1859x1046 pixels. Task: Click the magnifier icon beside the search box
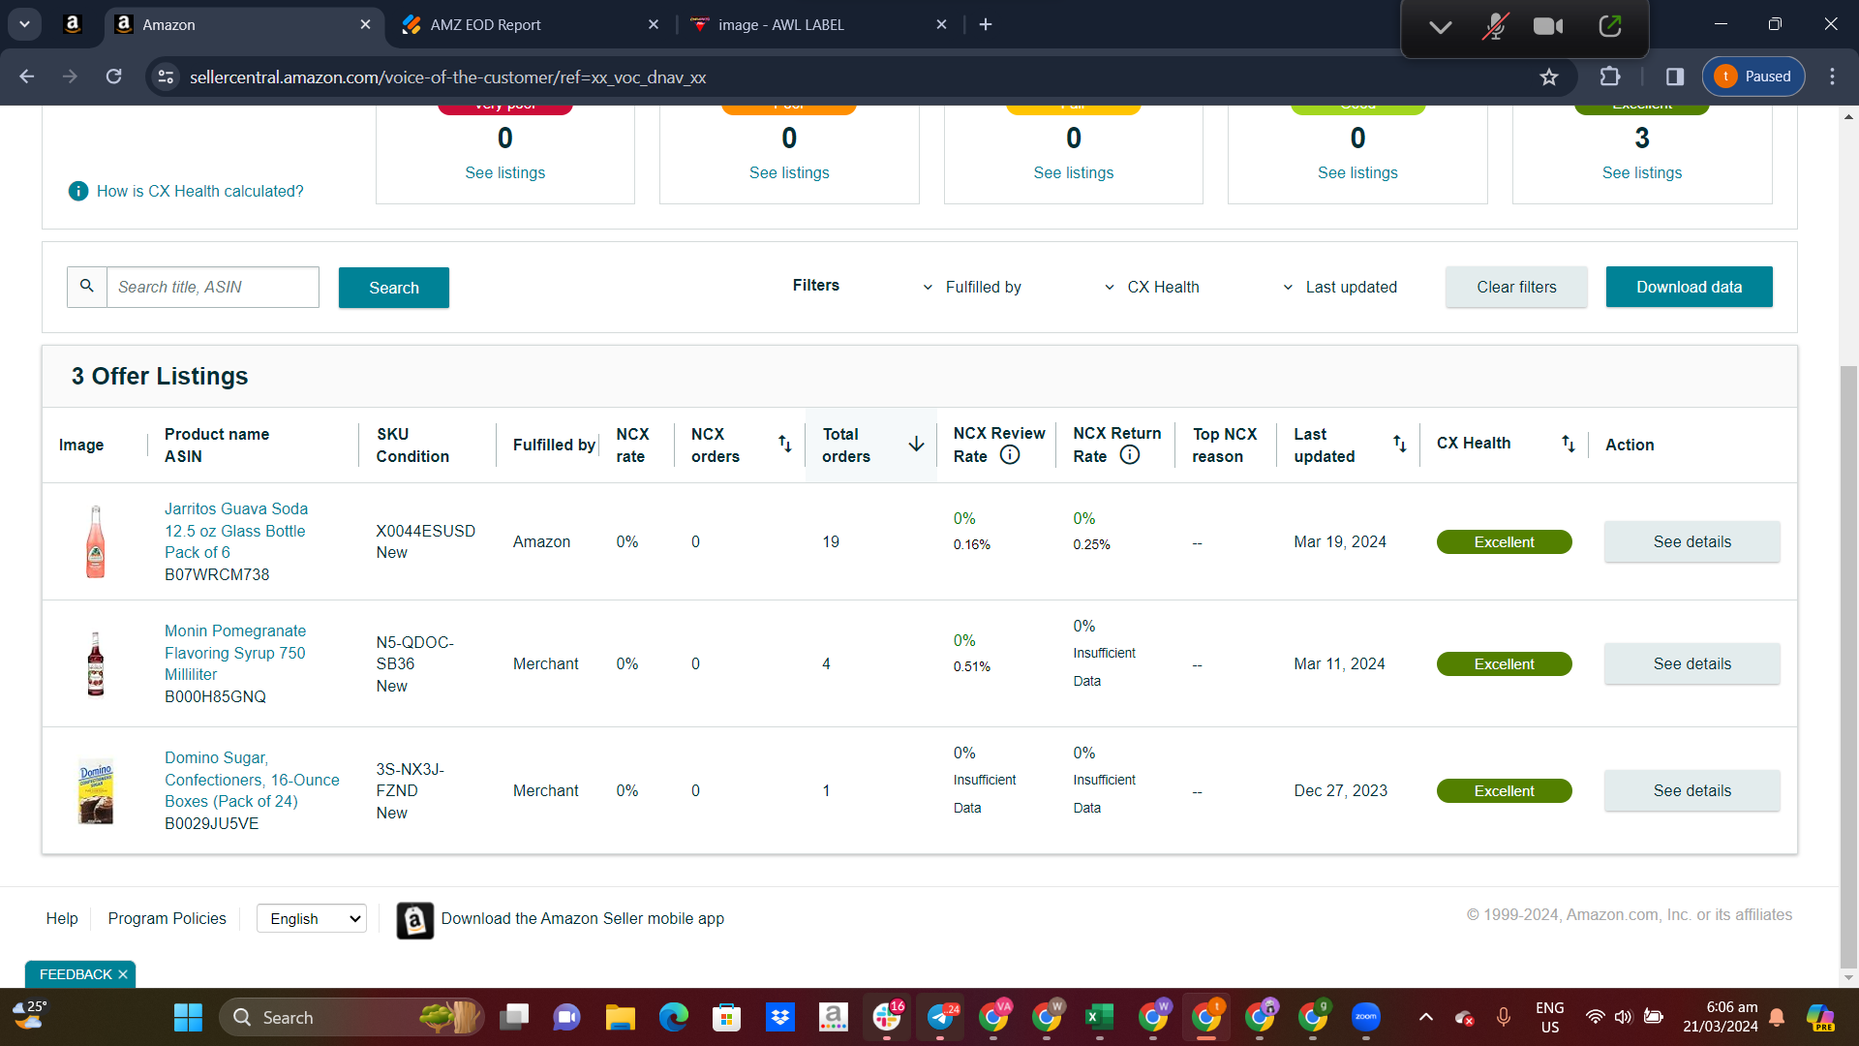(87, 287)
